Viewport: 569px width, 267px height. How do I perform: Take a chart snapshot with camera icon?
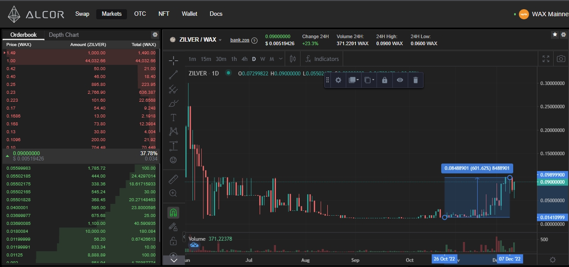[561, 59]
